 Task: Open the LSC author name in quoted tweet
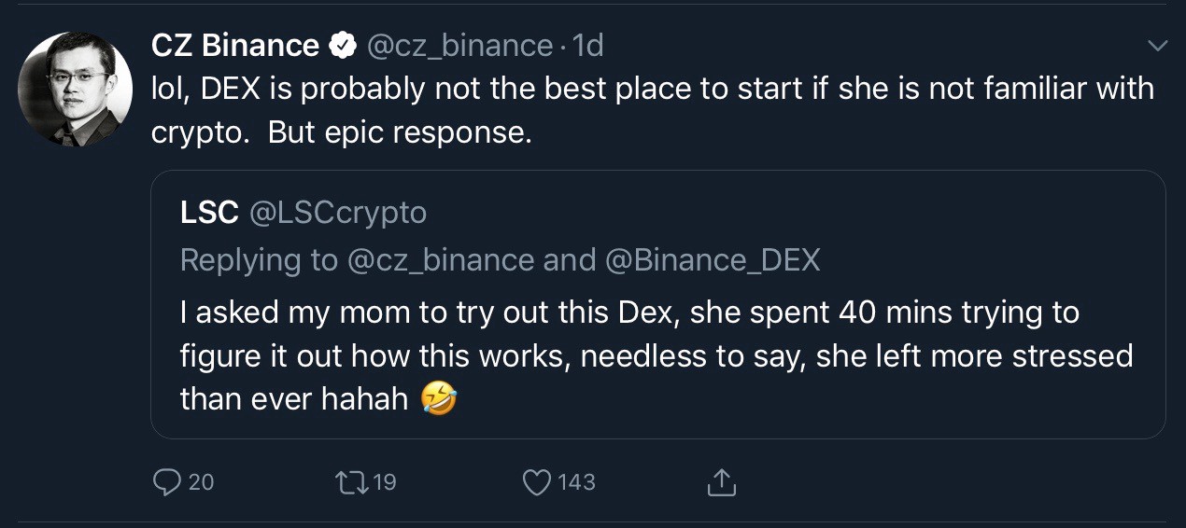[x=209, y=213]
